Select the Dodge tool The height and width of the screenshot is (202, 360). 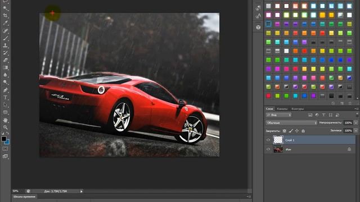(x=6, y=82)
